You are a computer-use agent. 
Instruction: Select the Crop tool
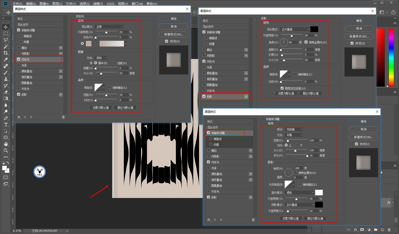coord(6,53)
